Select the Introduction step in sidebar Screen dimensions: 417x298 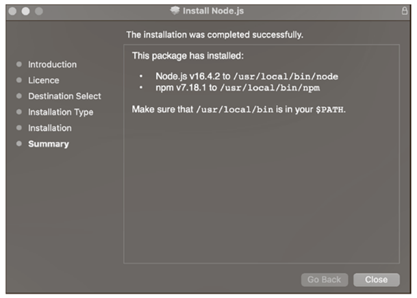click(52, 64)
